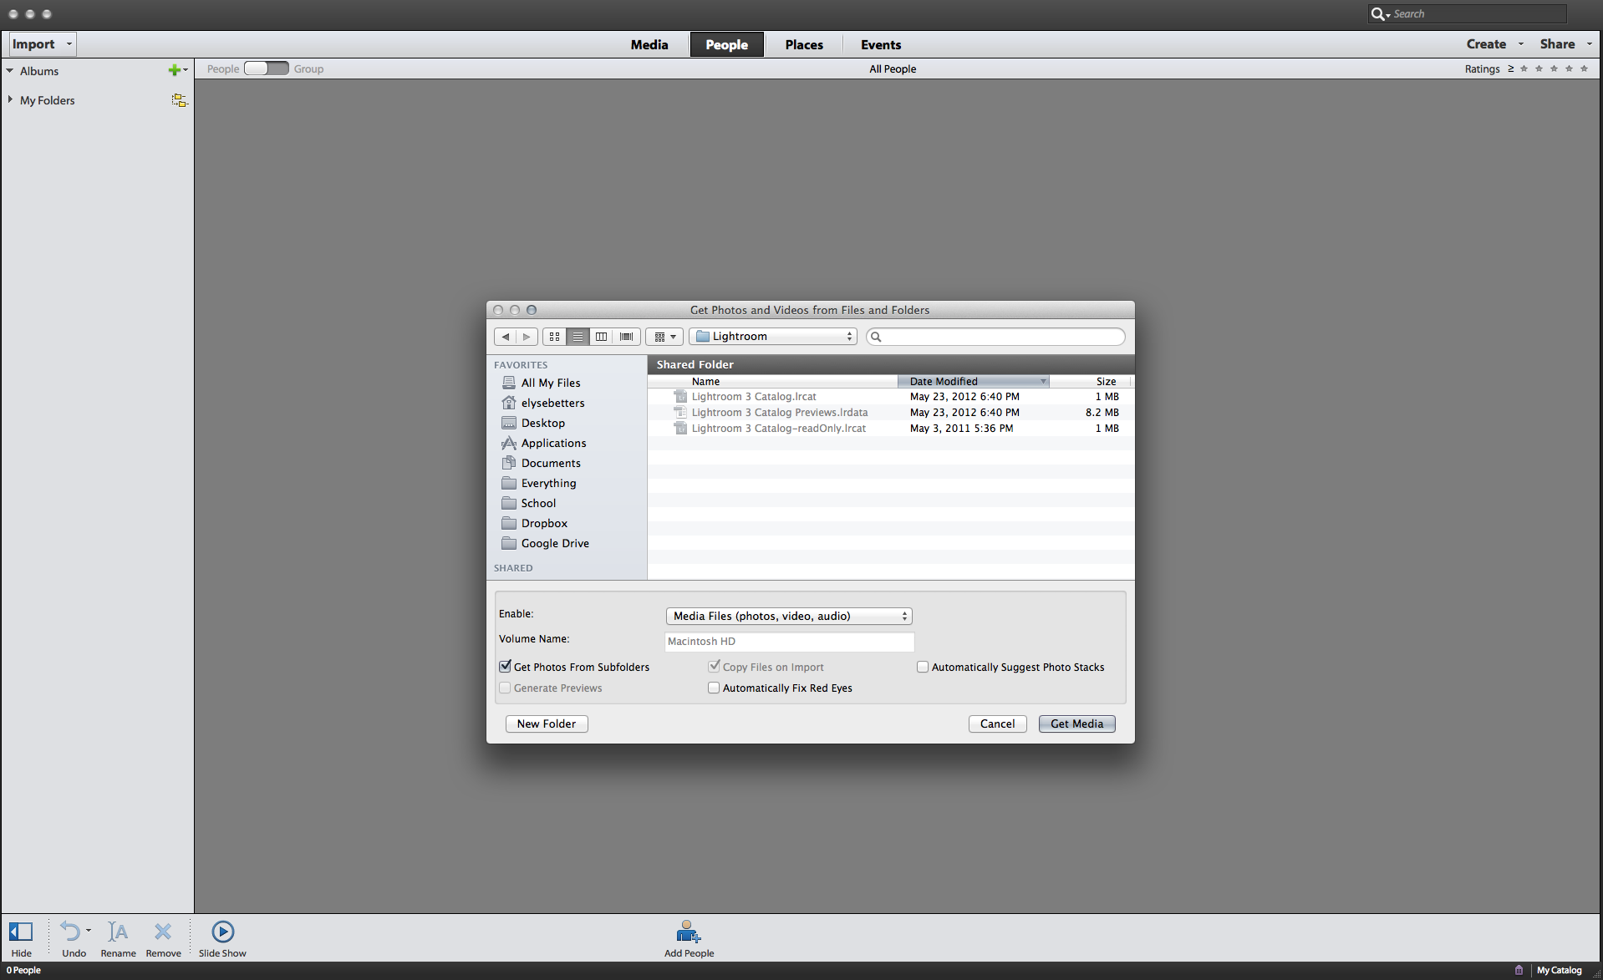Image resolution: width=1603 pixels, height=980 pixels.
Task: Switch dialog to icon view
Action: point(554,337)
